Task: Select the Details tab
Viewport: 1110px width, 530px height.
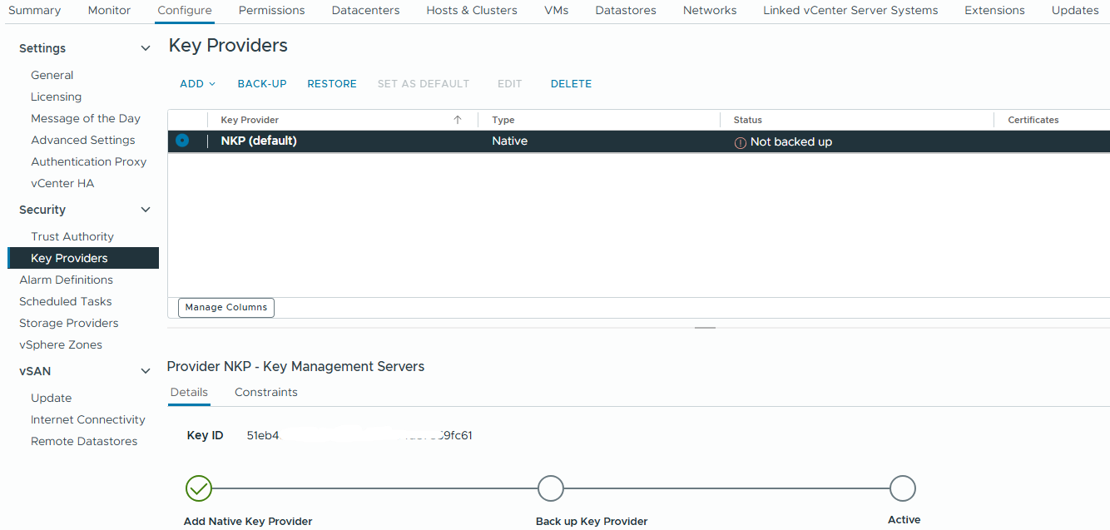Action: (x=189, y=392)
